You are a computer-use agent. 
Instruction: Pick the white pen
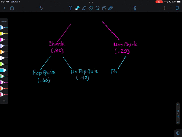click(3, 58)
